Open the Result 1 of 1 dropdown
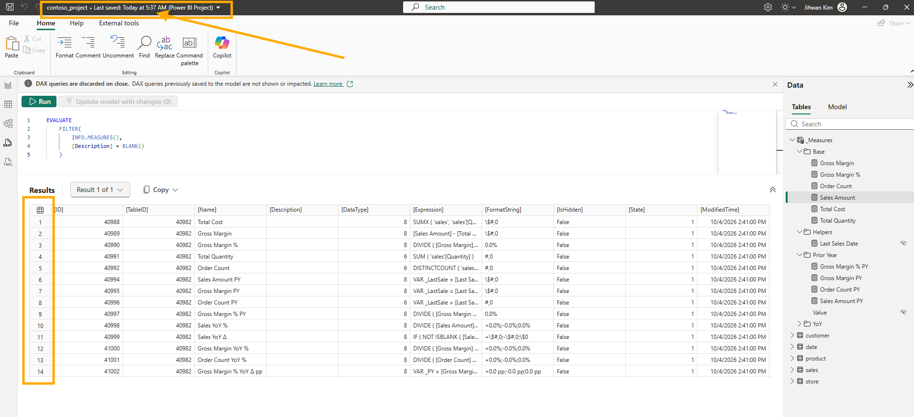914x417 pixels. 100,190
